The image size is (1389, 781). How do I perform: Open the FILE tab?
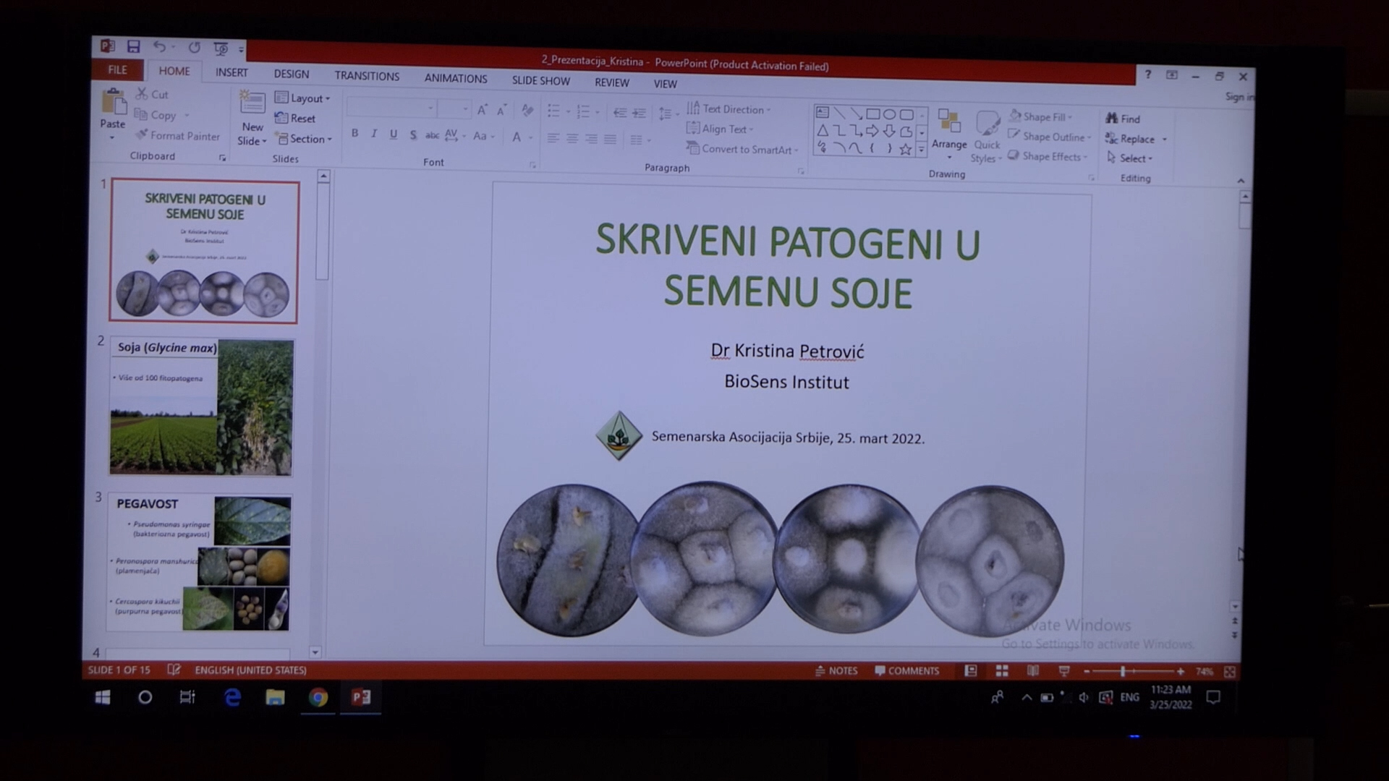pos(117,69)
